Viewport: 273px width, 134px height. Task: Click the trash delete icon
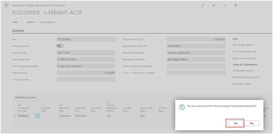coord(236,5)
